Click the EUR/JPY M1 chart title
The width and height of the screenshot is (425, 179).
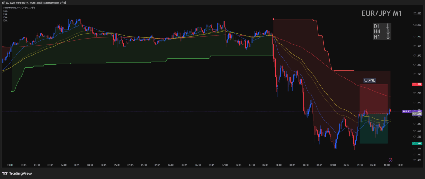coord(381,13)
